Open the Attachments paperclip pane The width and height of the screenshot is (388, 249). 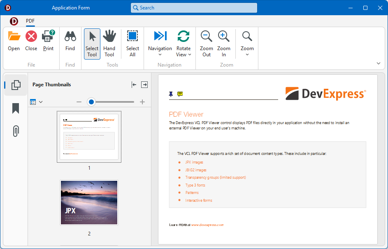pos(16,131)
